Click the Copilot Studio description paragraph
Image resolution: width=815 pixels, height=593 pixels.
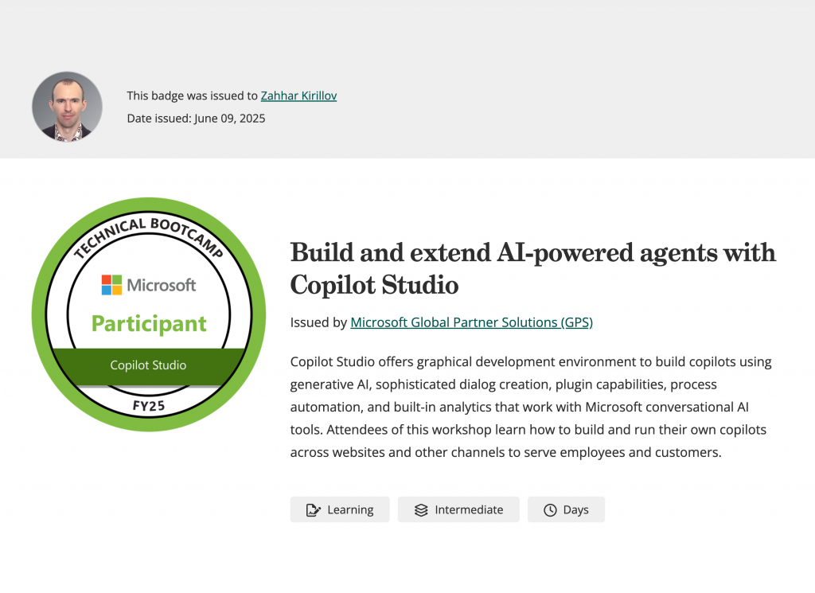click(531, 407)
